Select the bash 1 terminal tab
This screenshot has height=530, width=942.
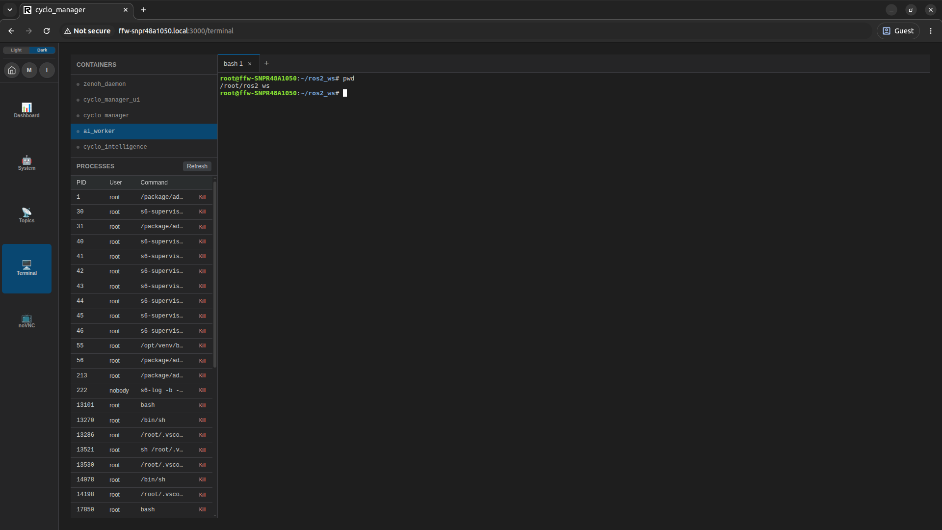[x=233, y=64]
